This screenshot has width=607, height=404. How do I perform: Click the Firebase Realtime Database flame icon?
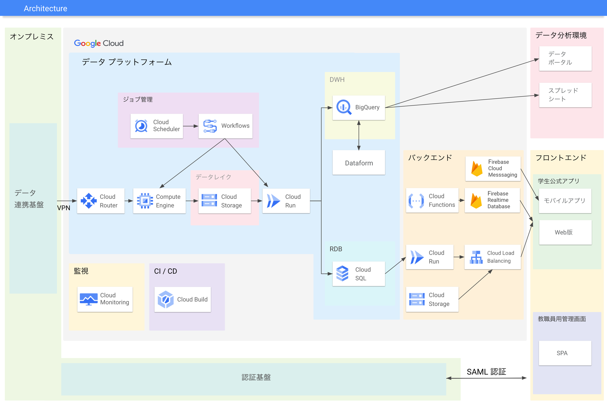[476, 200]
